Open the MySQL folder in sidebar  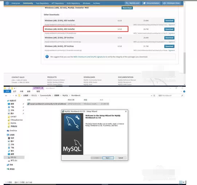click(x=12, y=123)
